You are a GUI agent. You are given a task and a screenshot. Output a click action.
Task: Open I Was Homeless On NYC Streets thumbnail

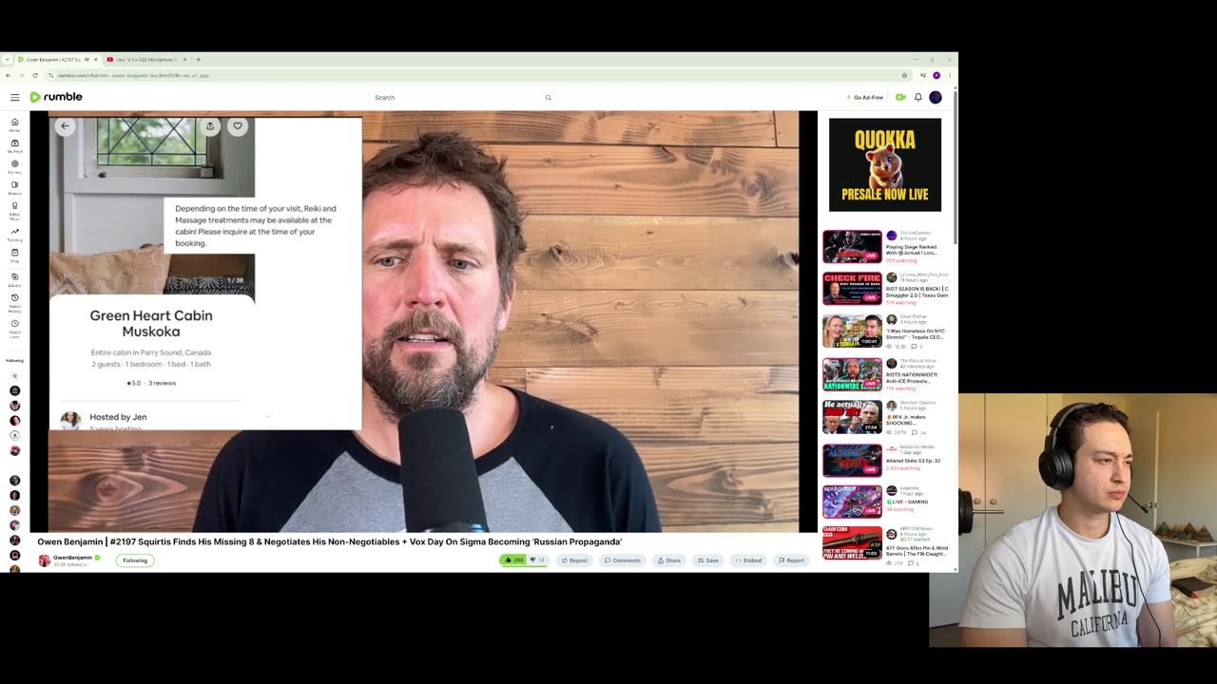[x=852, y=332]
